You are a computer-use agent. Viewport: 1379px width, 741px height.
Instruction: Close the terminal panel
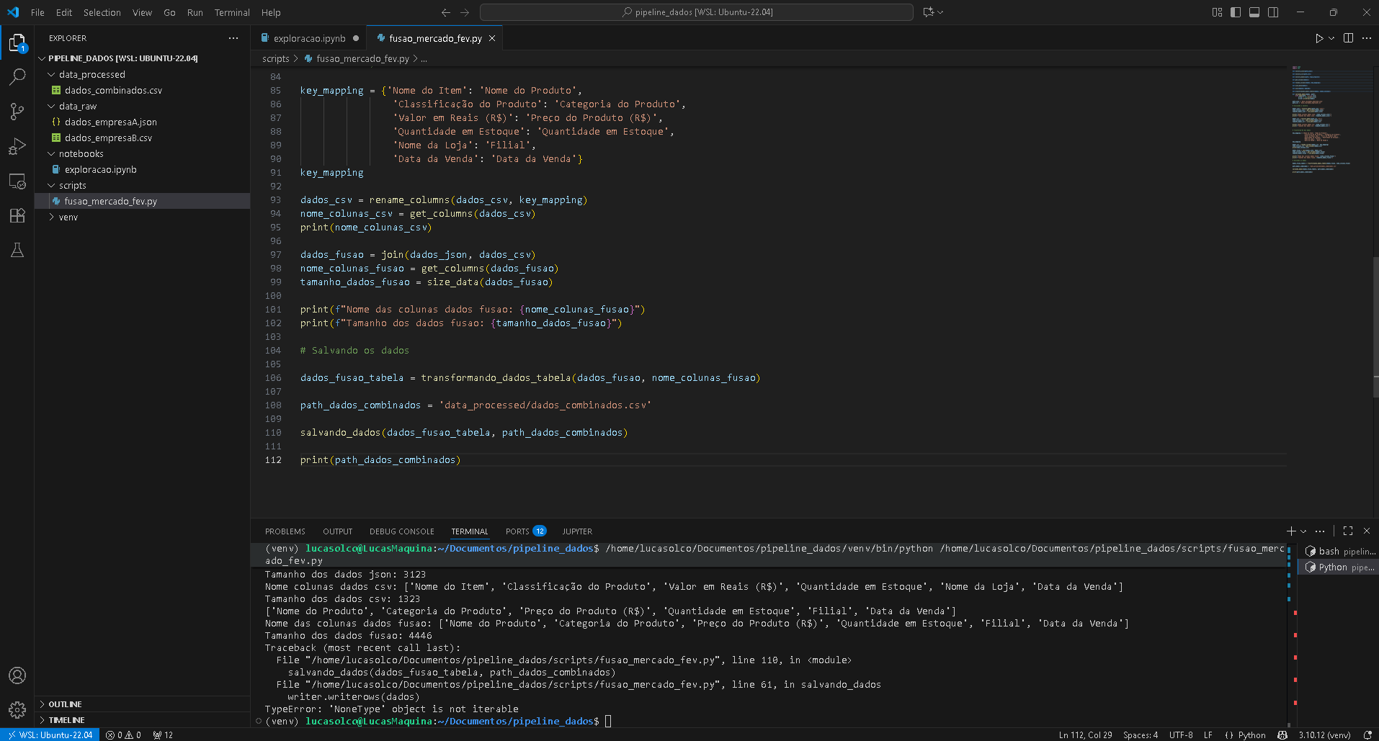coord(1367,531)
